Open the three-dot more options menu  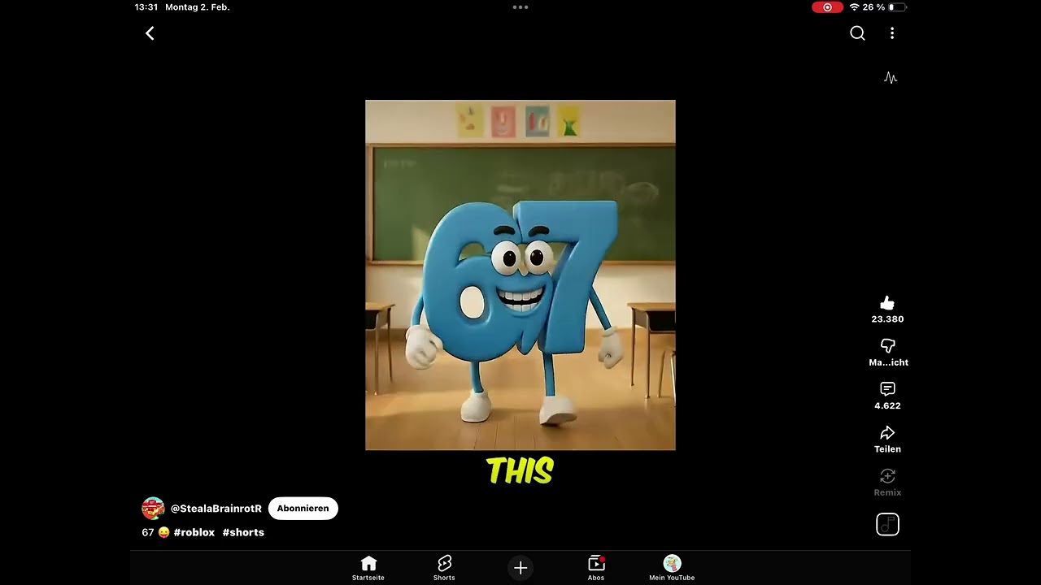[892, 33]
